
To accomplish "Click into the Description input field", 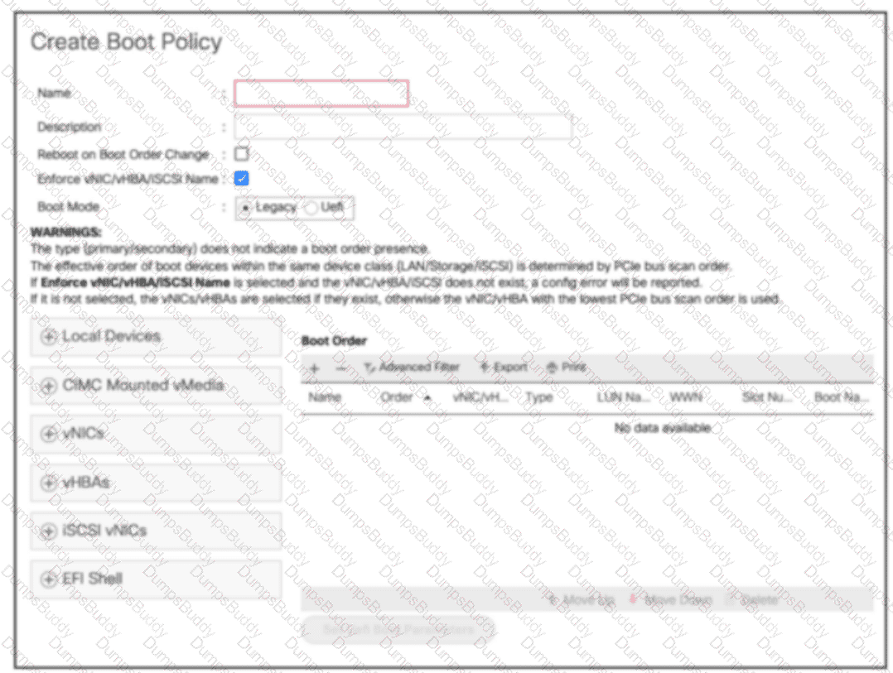I will coord(403,127).
